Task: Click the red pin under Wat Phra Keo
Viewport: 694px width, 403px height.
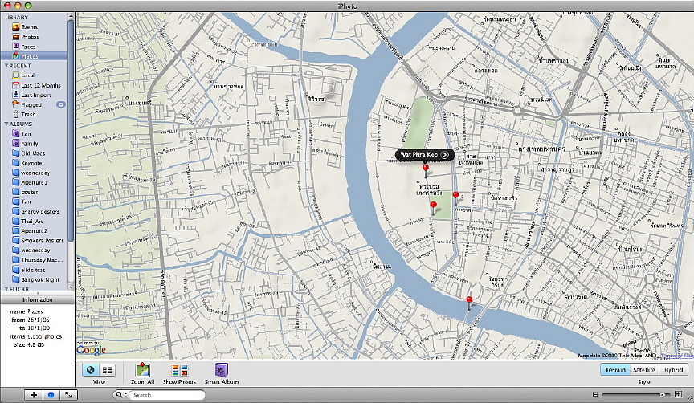Action: click(426, 168)
